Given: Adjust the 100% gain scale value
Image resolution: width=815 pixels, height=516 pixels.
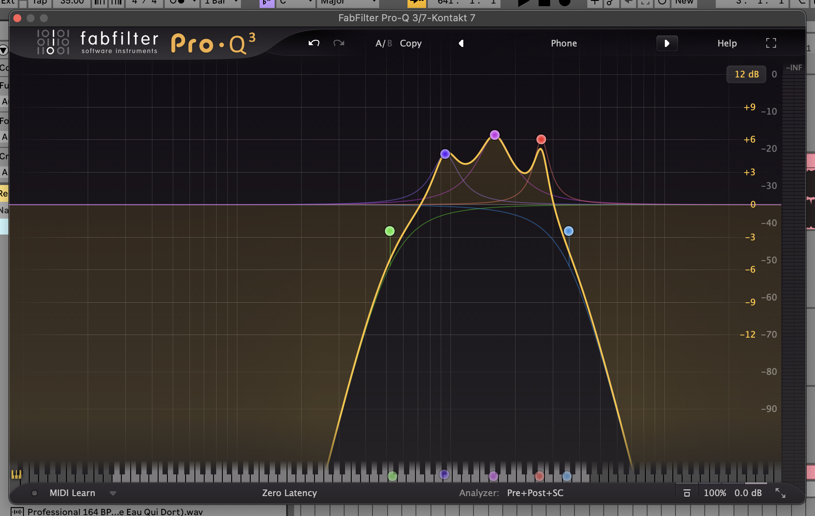Looking at the screenshot, I should tap(715, 493).
